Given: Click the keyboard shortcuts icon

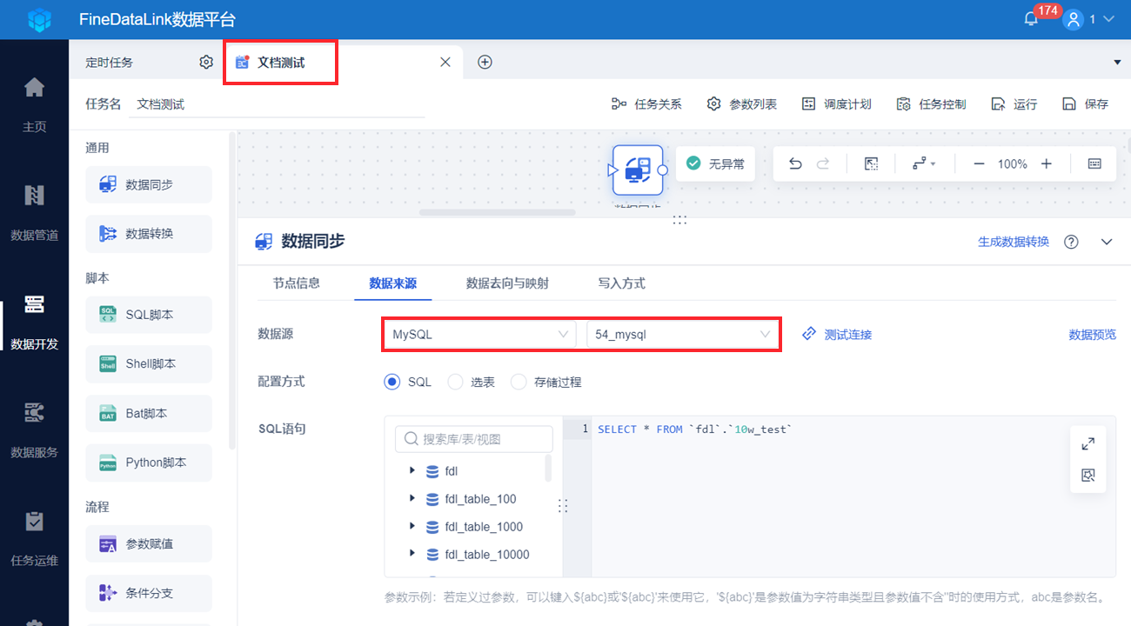Looking at the screenshot, I should tap(1094, 163).
